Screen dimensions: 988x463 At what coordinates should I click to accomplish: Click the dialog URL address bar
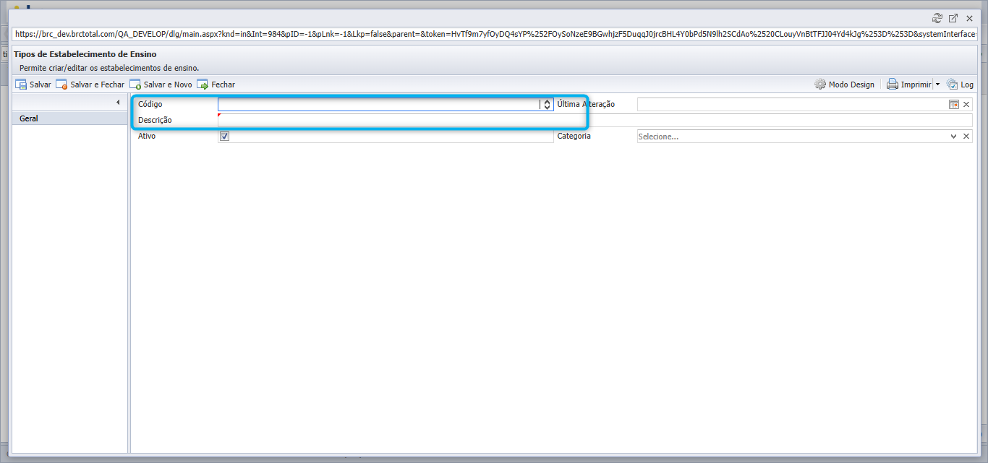[x=495, y=34]
